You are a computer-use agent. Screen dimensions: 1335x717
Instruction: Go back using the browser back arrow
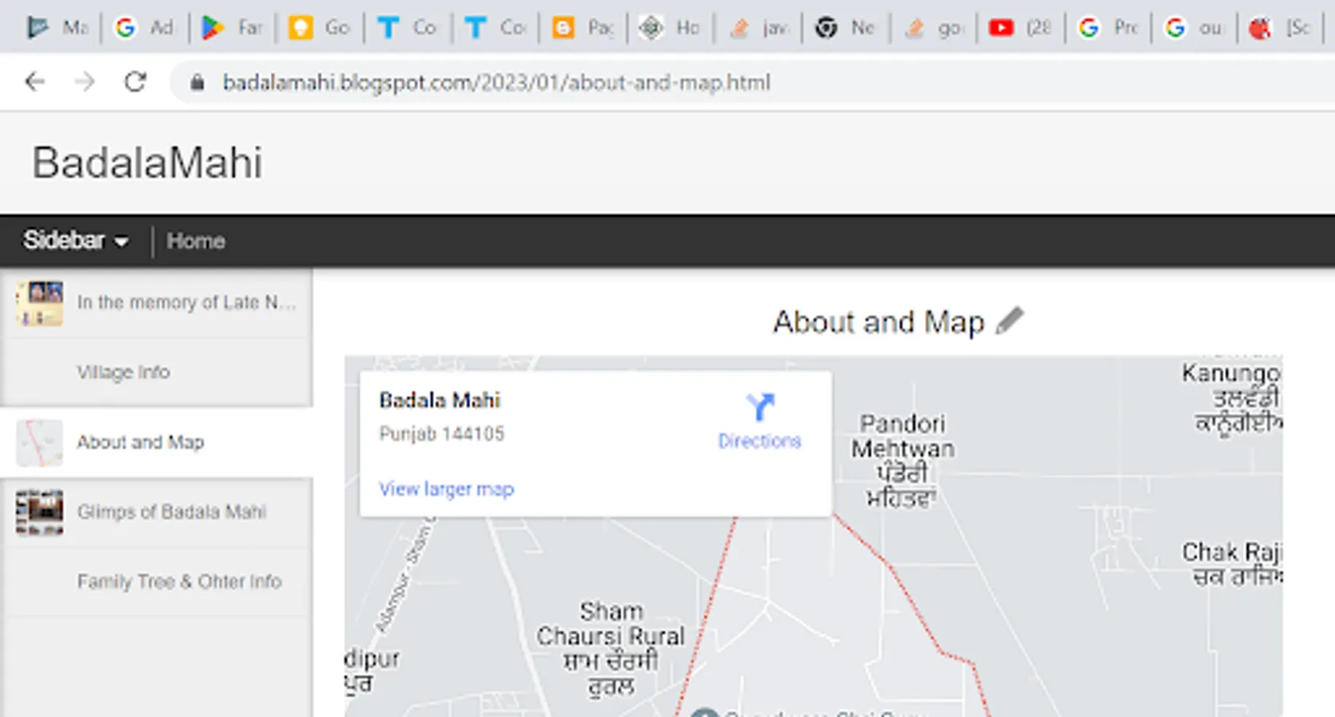click(x=35, y=82)
